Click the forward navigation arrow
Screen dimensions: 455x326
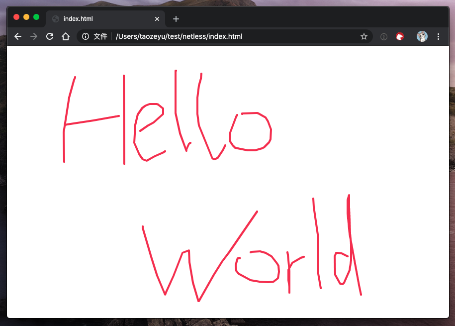pos(34,36)
